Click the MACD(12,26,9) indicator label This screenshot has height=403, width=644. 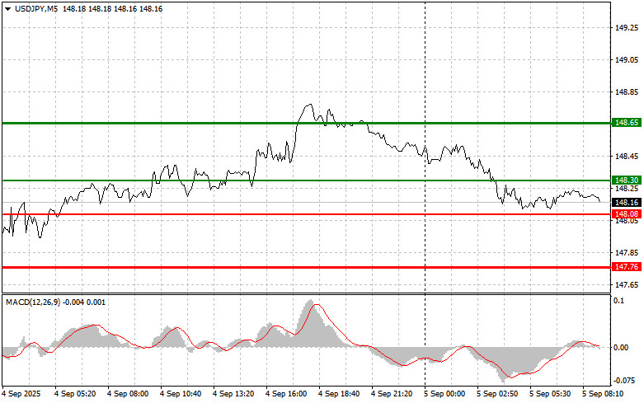(x=33, y=302)
